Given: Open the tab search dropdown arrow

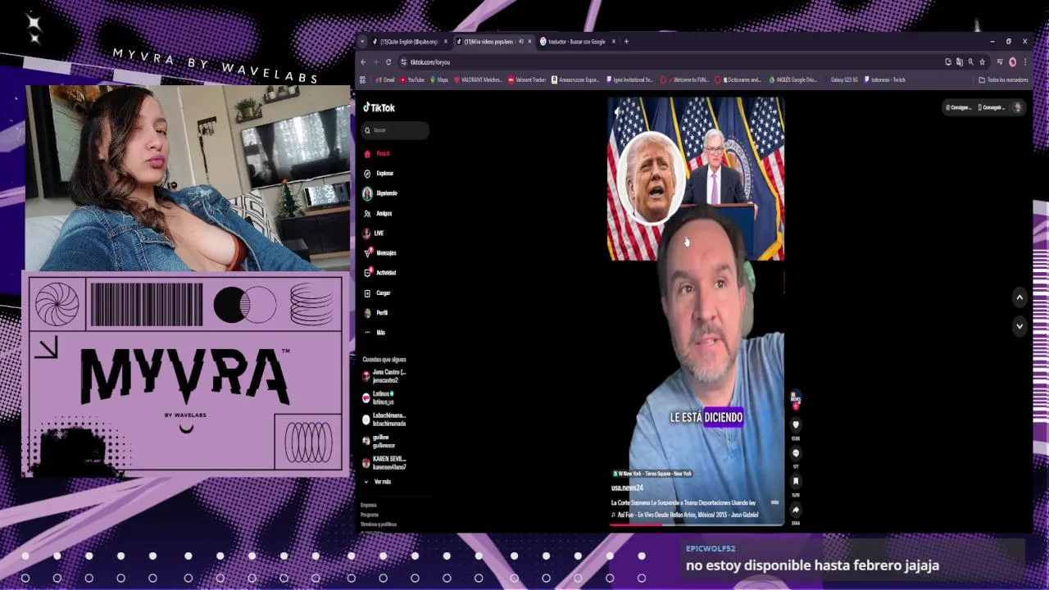Looking at the screenshot, I should point(364,41).
